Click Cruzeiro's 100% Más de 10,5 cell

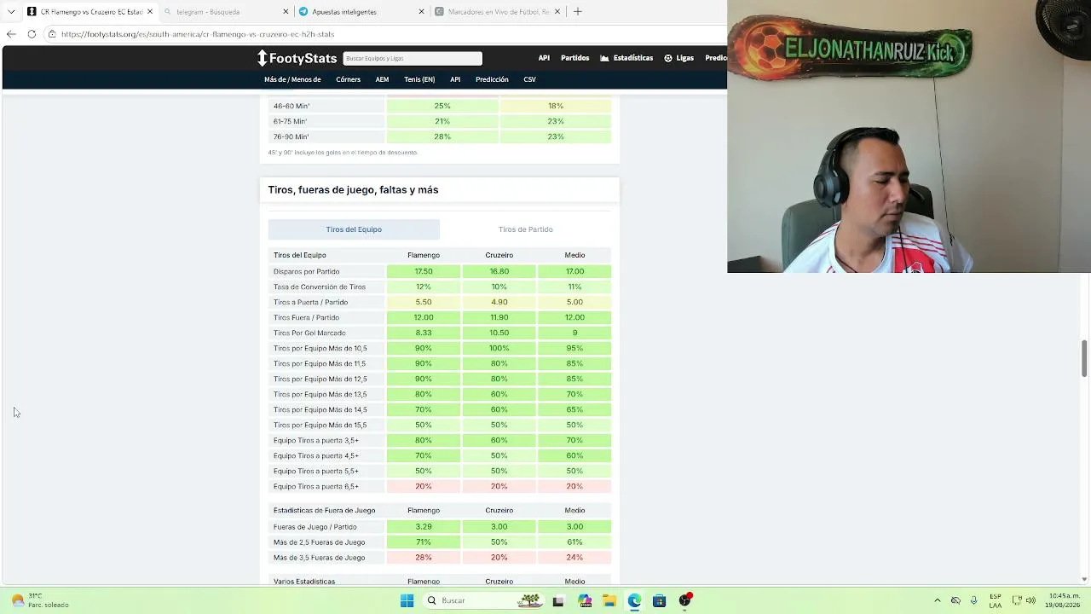(499, 348)
